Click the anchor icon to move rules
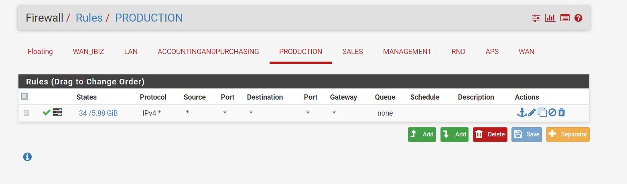The image size is (627, 184). click(521, 112)
